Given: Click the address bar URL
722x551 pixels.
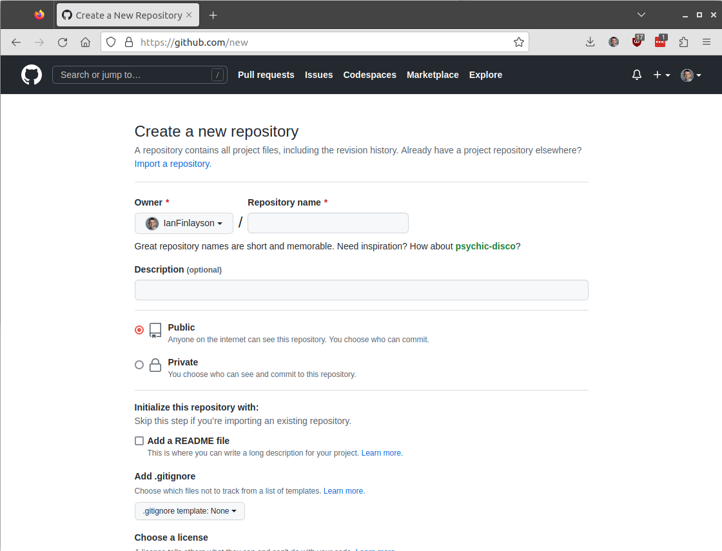Looking at the screenshot, I should tap(194, 43).
